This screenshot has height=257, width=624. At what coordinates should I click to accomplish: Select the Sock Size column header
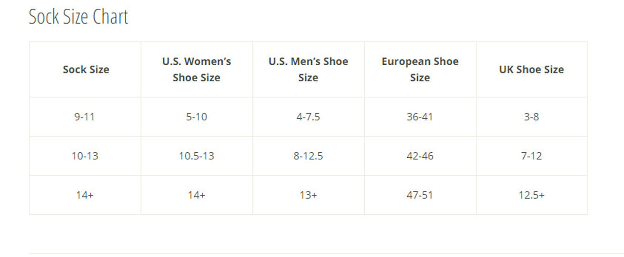[x=86, y=69]
